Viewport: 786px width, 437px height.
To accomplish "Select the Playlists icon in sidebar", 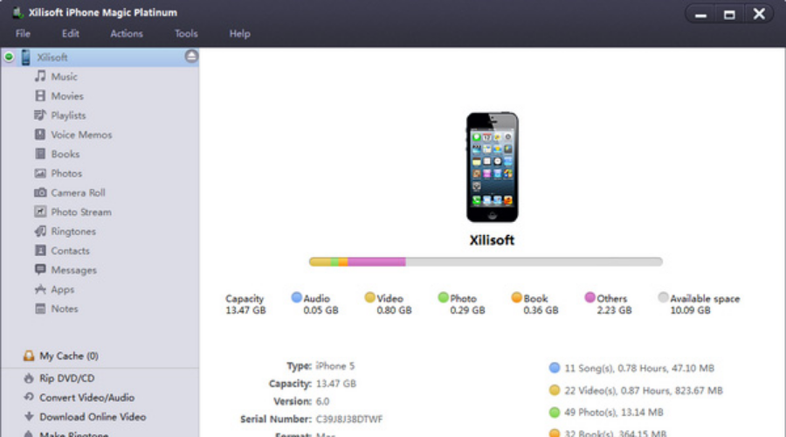I will 40,114.
